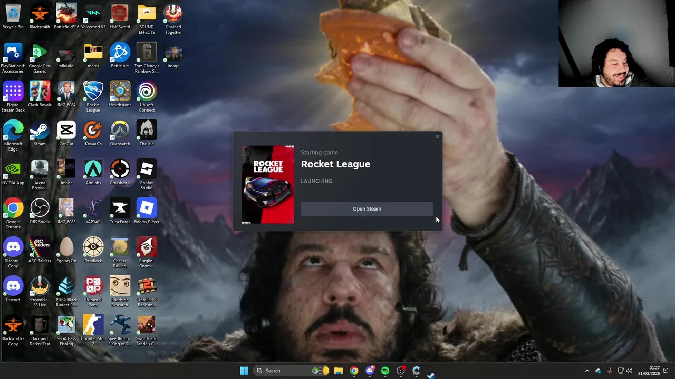Select the StreamElements SE.Live shortcut
The width and height of the screenshot is (675, 379).
40,292
